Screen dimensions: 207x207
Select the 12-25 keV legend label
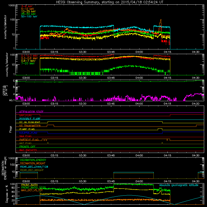click(x=28, y=11)
